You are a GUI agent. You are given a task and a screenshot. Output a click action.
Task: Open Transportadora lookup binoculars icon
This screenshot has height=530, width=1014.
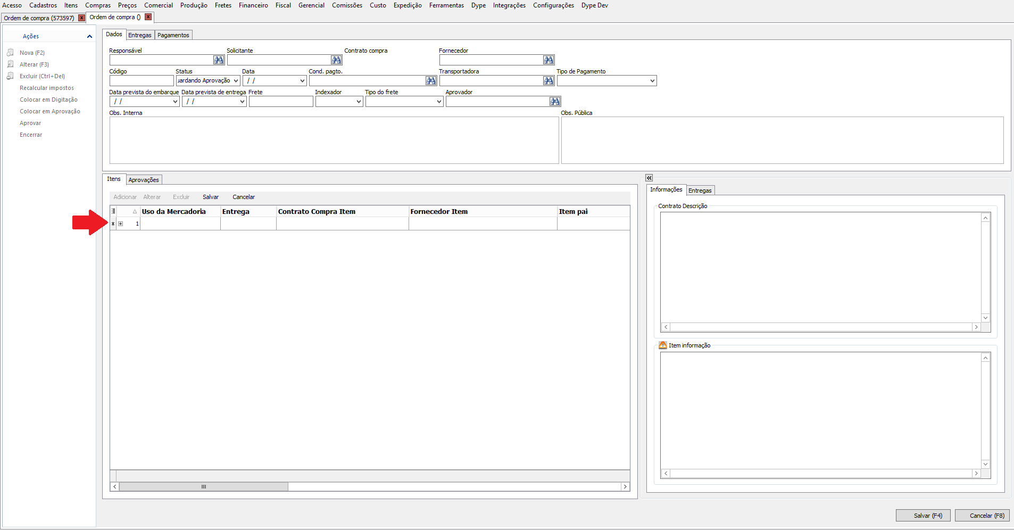pos(549,81)
